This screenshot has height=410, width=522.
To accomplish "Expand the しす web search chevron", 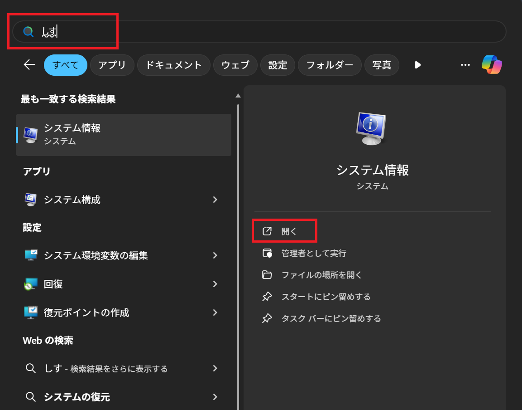I will 215,368.
